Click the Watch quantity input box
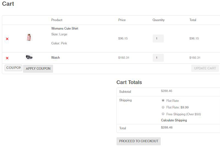220x148 pixels. coord(158,58)
